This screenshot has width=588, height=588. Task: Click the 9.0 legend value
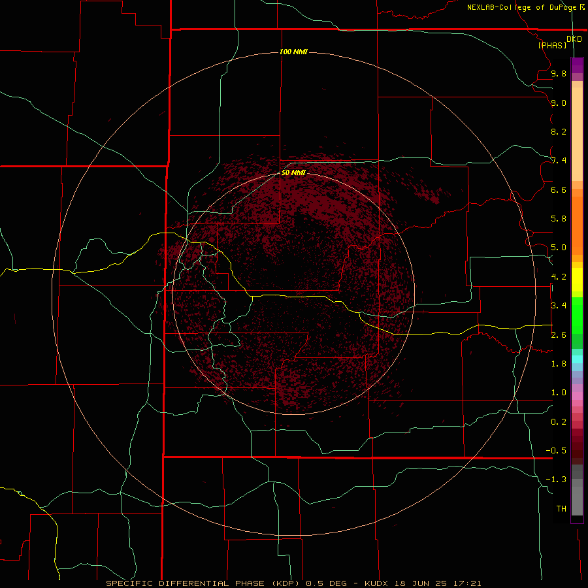click(559, 103)
